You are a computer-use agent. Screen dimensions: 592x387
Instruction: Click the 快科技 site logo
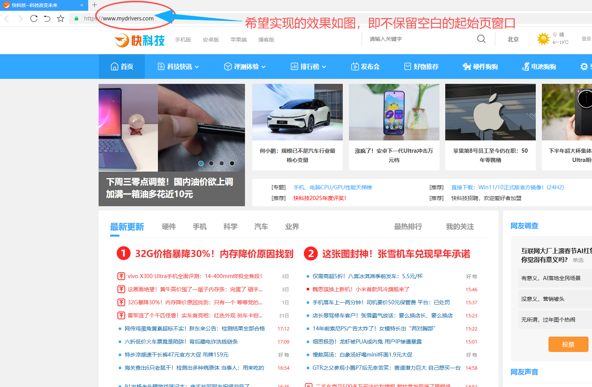[139, 40]
